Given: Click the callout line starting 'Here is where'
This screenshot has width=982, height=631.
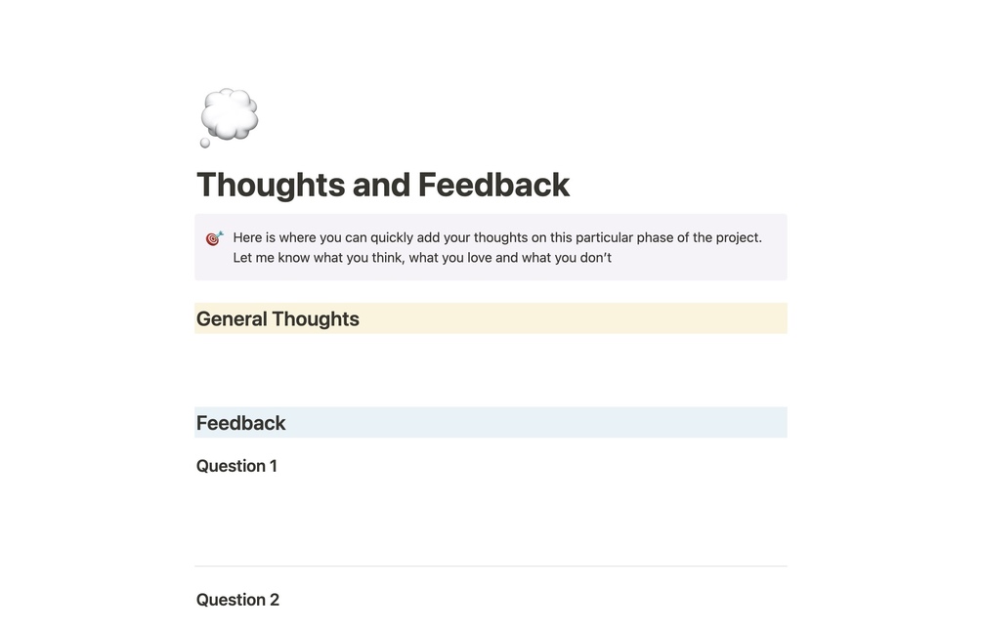Looking at the screenshot, I should (496, 237).
